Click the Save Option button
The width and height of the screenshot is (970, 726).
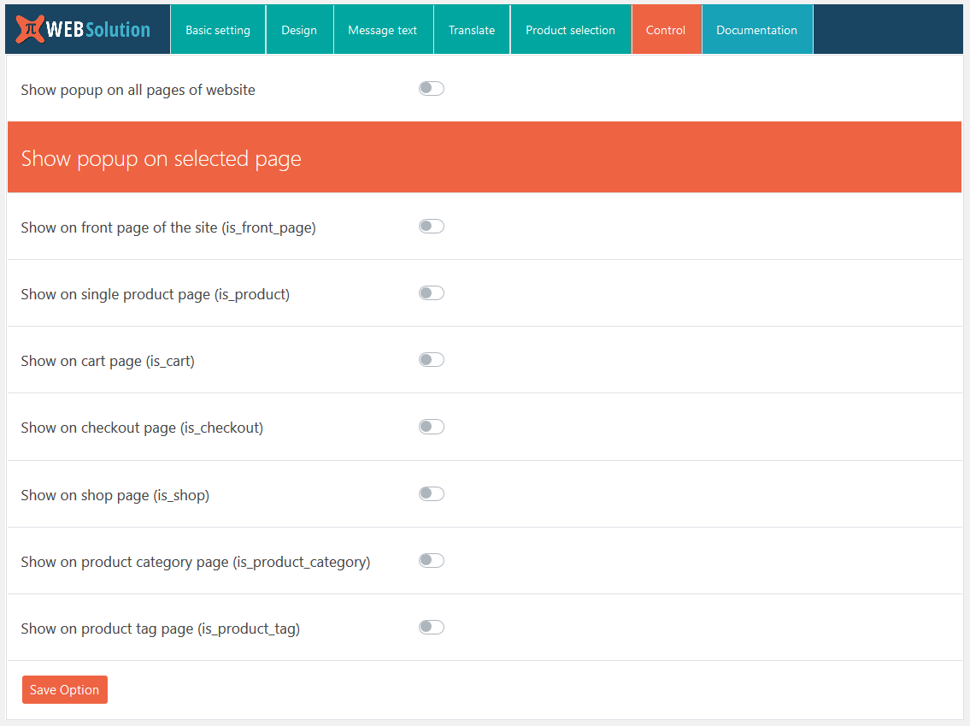(x=64, y=689)
